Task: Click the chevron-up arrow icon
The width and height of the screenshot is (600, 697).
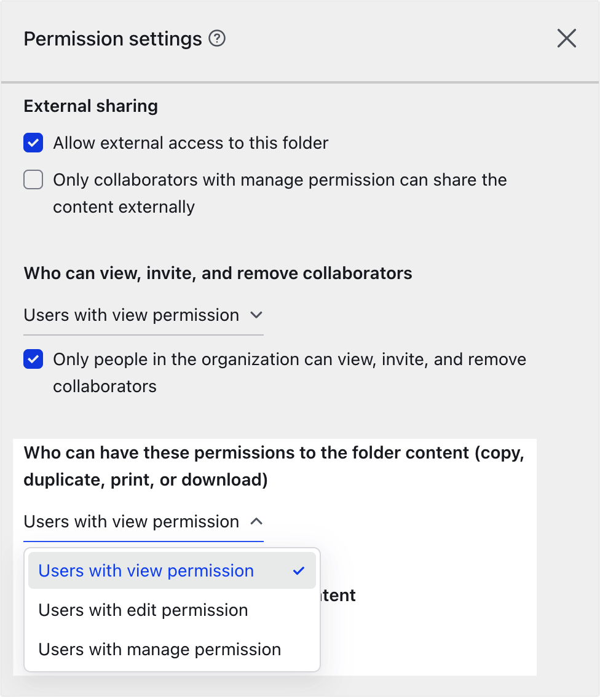Action: (256, 522)
